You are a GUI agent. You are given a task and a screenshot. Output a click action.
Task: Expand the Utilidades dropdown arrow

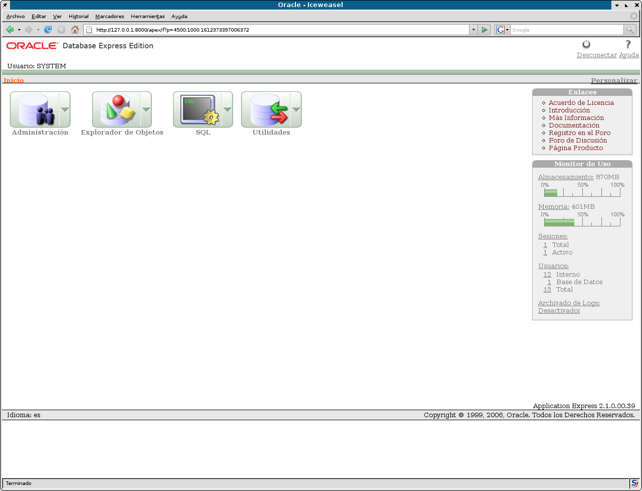296,109
